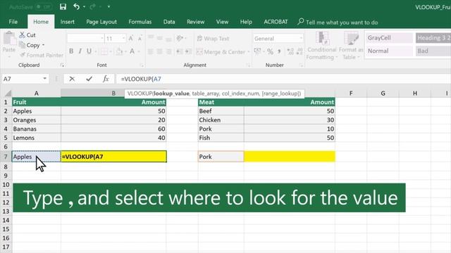
Task: Switch to the Data tab
Action: pyautogui.click(x=169, y=22)
